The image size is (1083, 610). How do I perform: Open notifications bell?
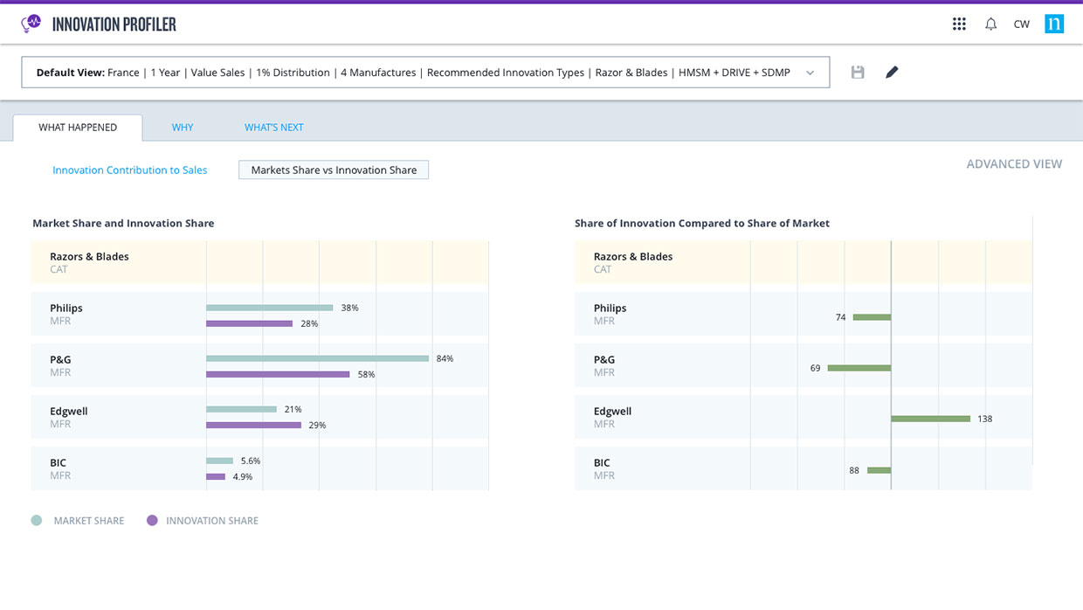point(990,24)
